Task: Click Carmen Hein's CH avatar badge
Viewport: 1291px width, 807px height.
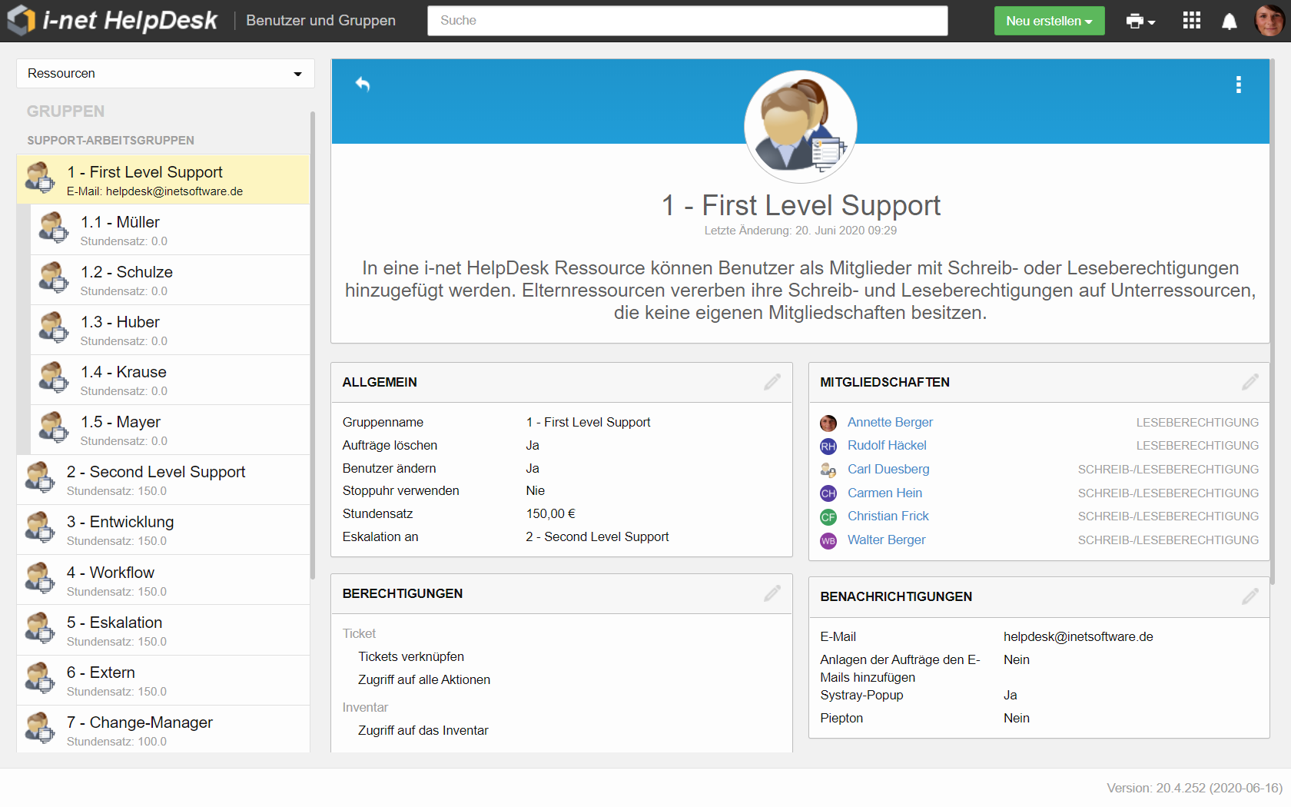Action: click(828, 493)
